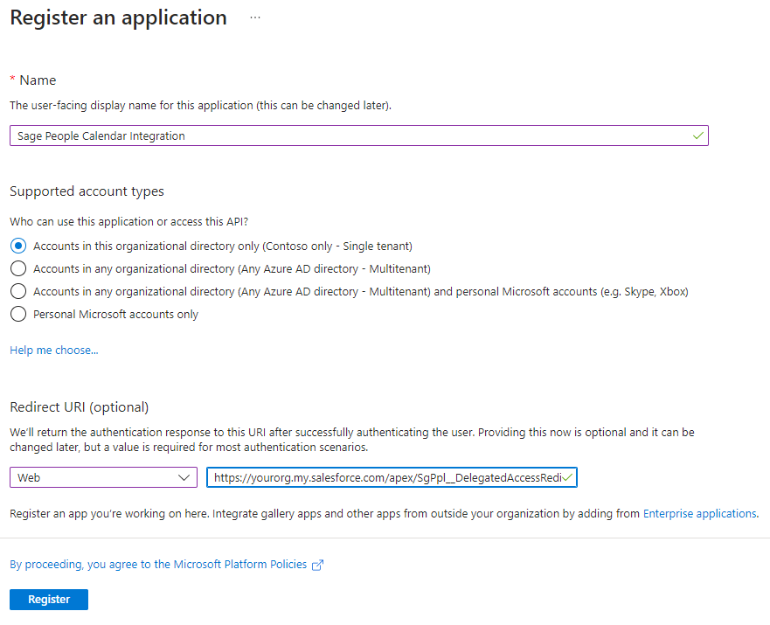Open the ellipsis menu beside the page title
The height and width of the screenshot is (625, 770).
(255, 17)
